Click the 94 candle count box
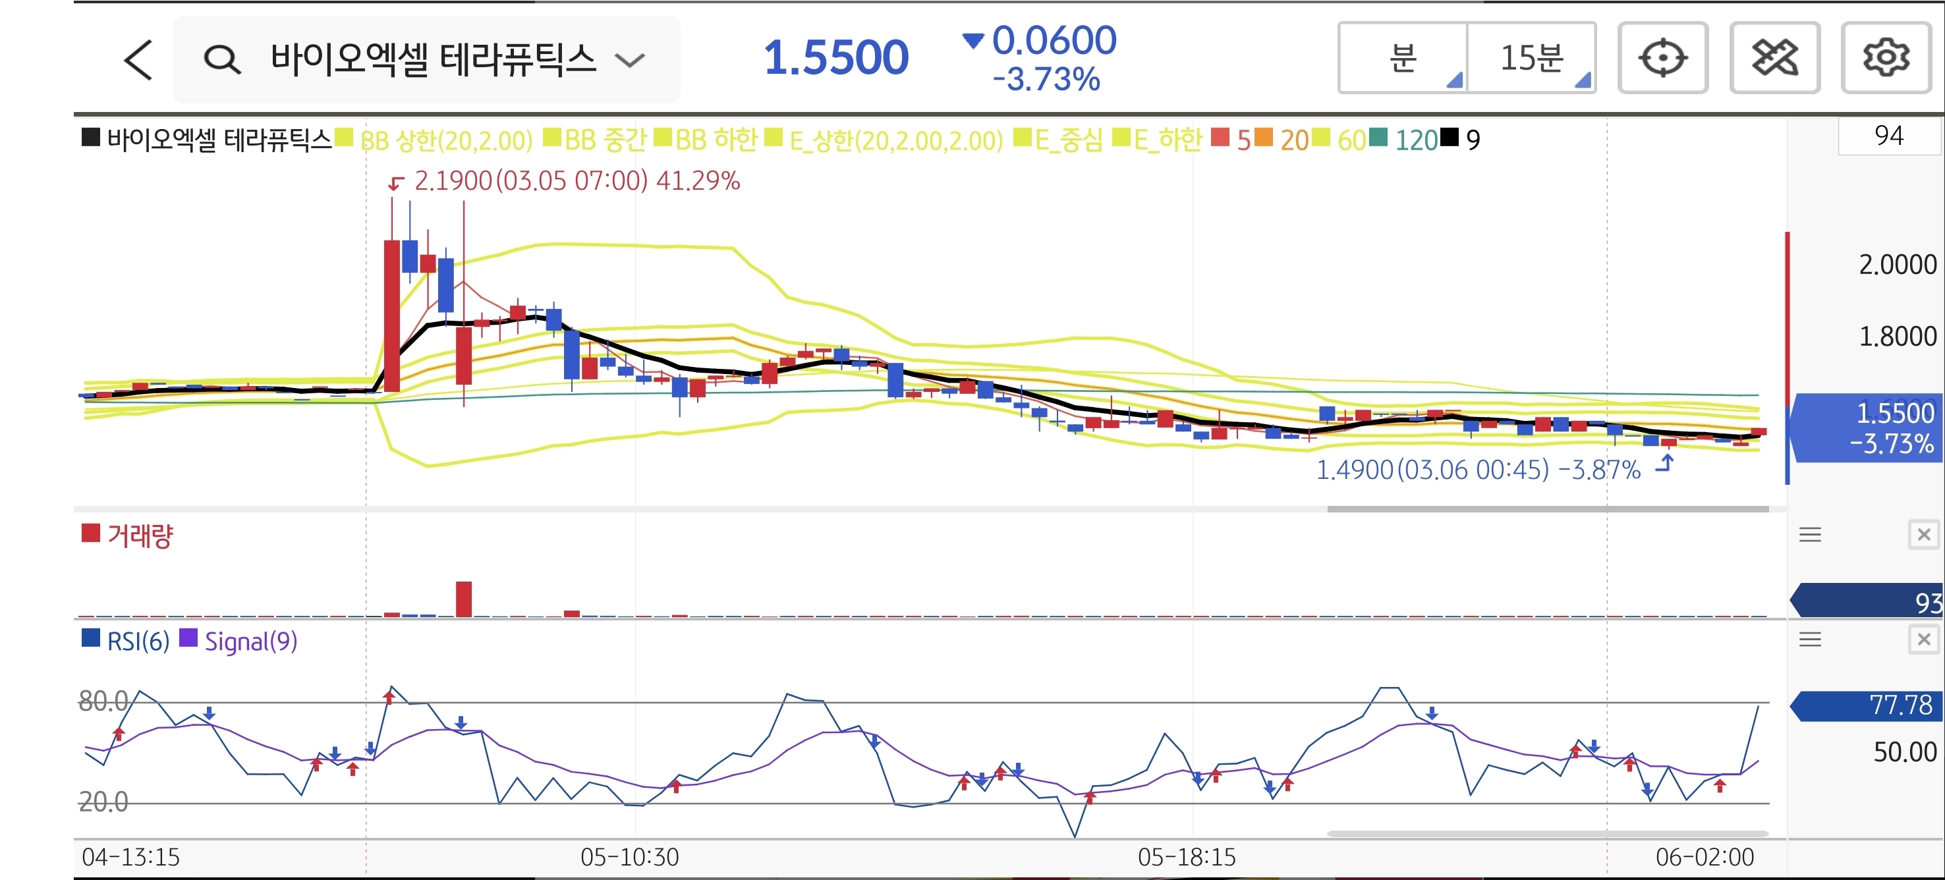The height and width of the screenshot is (880, 1945). [1888, 136]
